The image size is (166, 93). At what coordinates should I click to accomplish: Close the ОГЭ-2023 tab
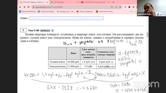coord(47,2)
